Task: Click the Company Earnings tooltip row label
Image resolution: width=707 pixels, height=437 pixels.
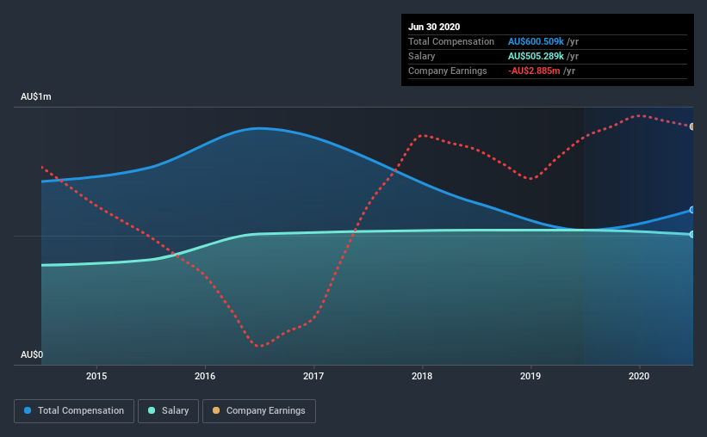Action: coord(447,71)
